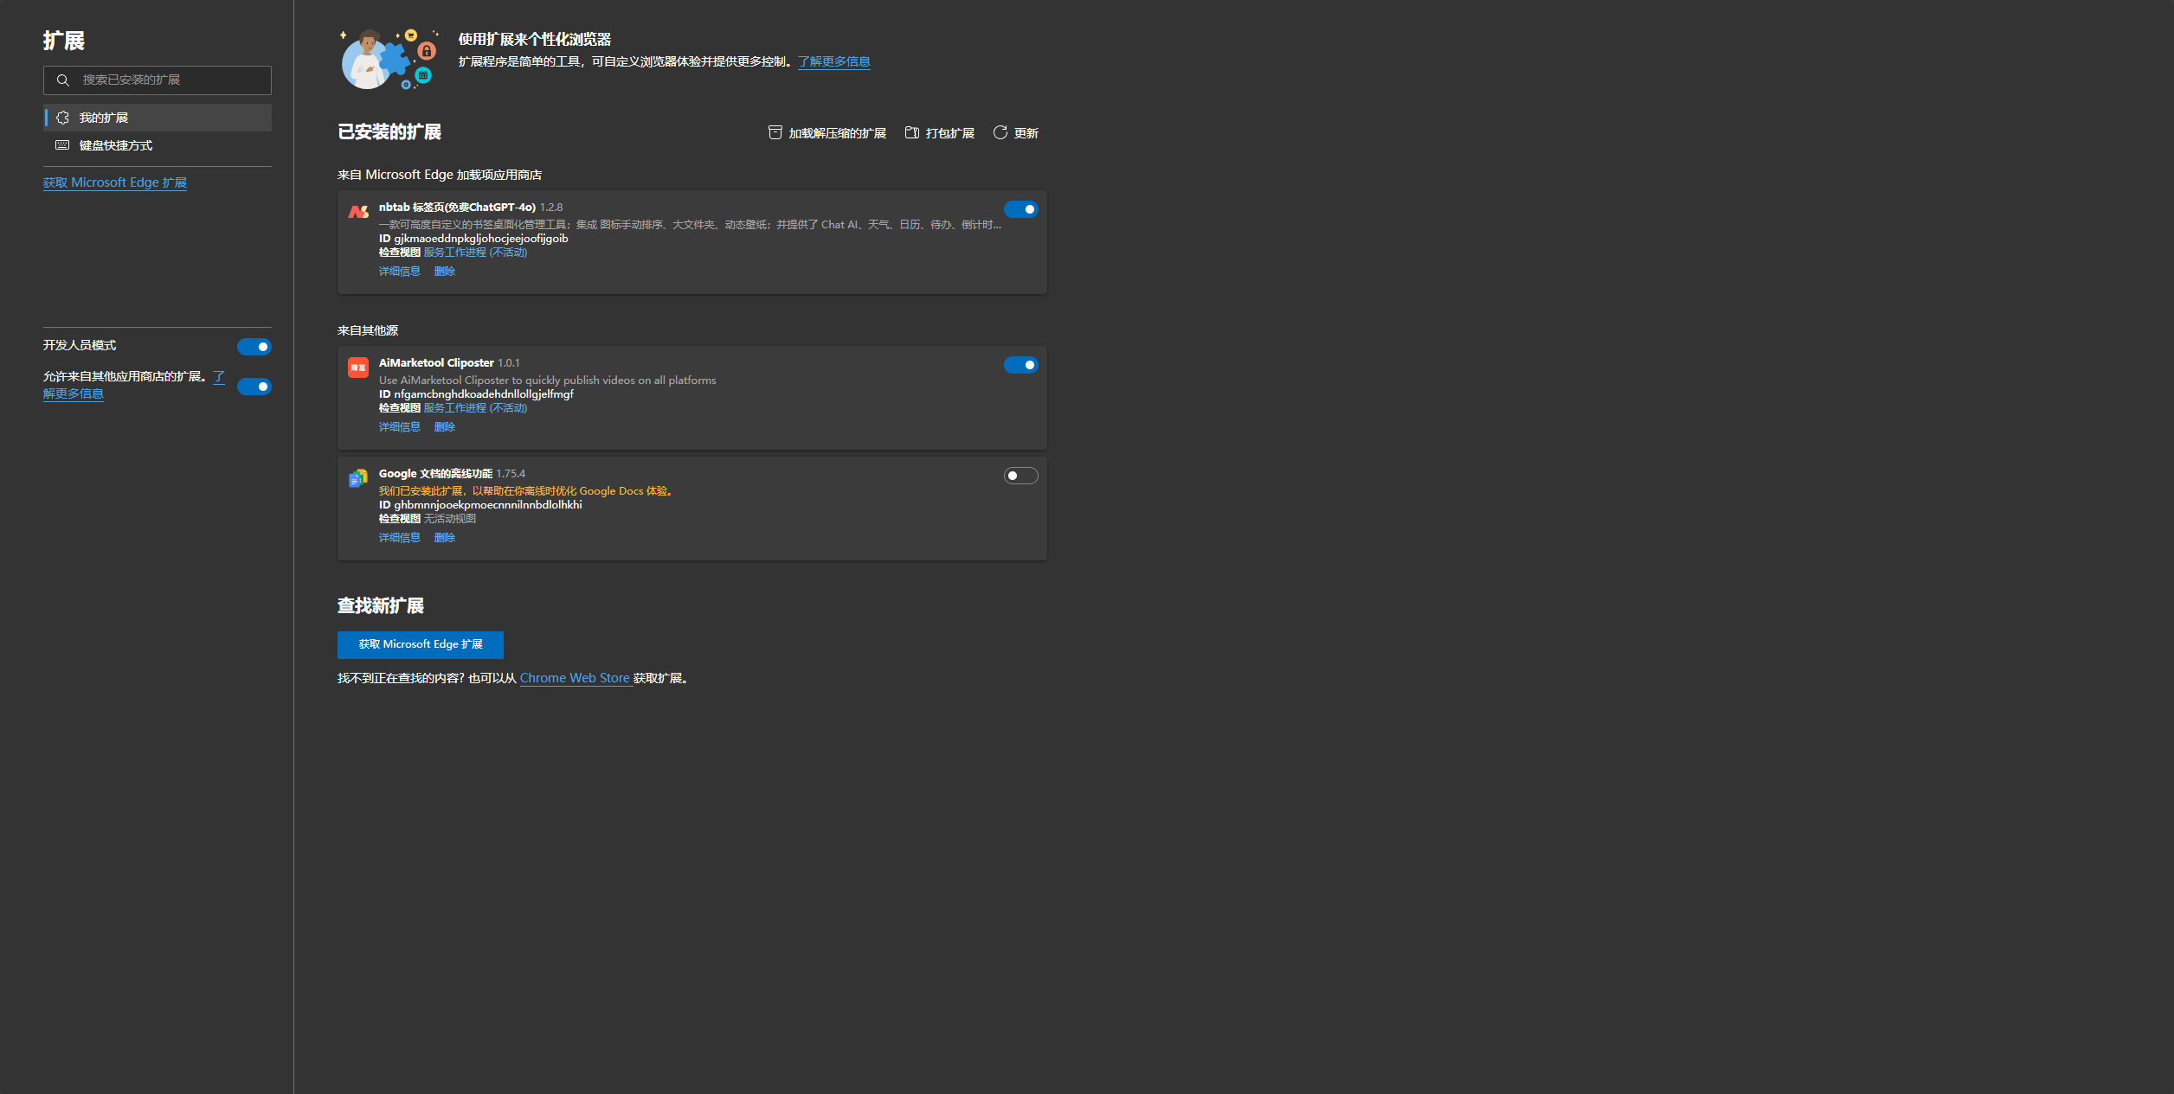This screenshot has width=2174, height=1094.
Task: Open the 键盘快捷方式 sidebar item
Action: [x=116, y=145]
